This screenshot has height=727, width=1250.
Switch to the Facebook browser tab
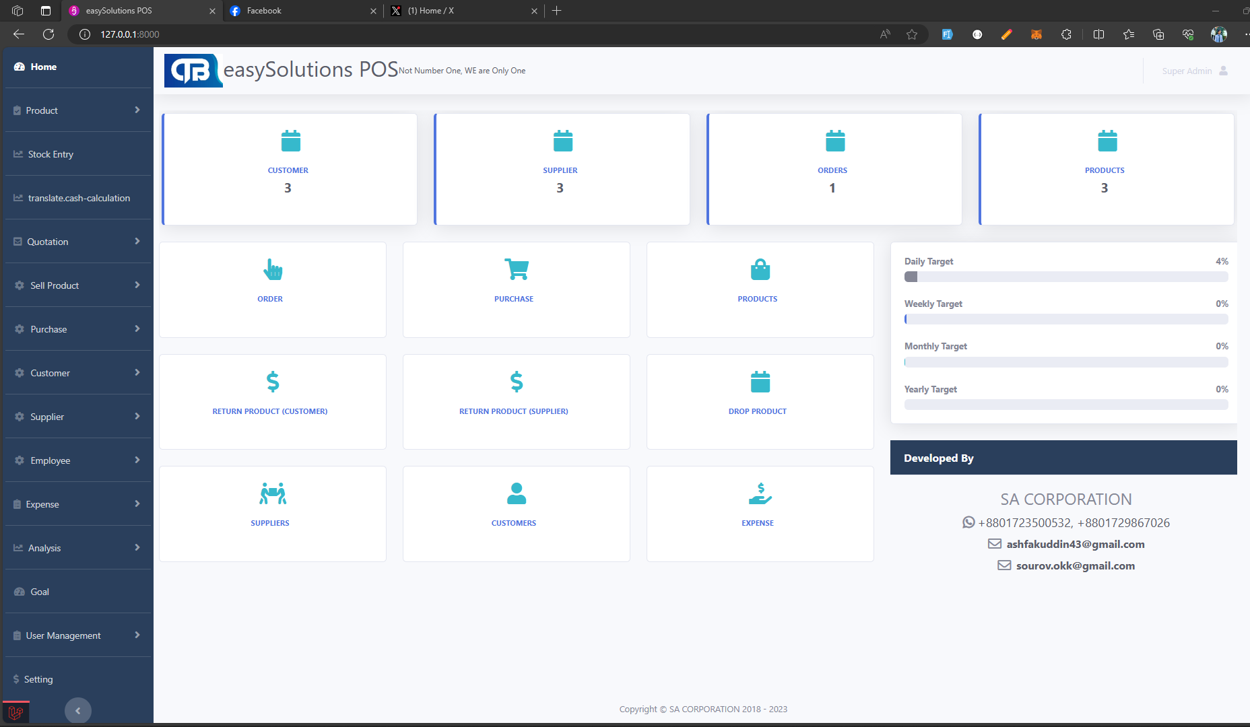click(300, 11)
